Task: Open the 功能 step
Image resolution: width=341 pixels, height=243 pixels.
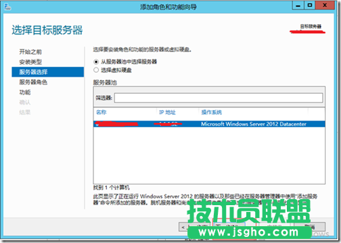Action: coord(25,92)
